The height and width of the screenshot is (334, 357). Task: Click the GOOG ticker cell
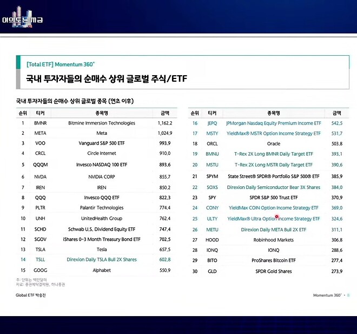tap(41, 270)
